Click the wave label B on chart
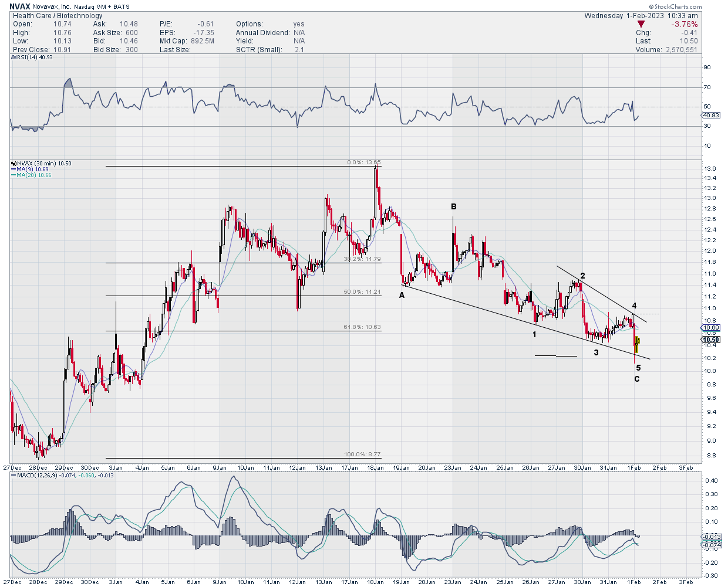The width and height of the screenshot is (728, 587). click(453, 206)
